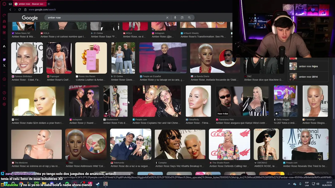Click the taskbar microphone tray icon

(x=300, y=184)
